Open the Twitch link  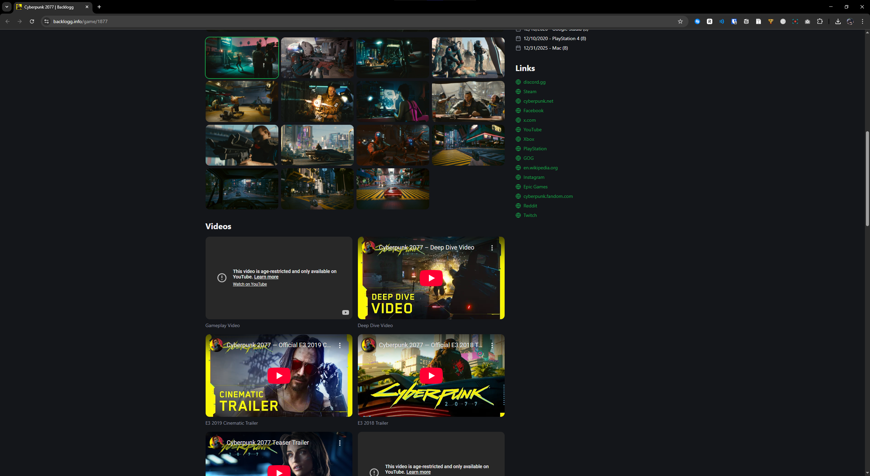530,215
